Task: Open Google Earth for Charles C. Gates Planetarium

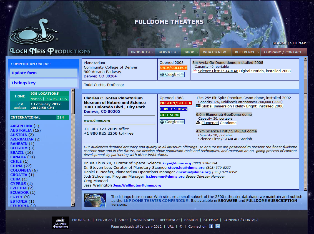Action: pyautogui.click(x=172, y=122)
